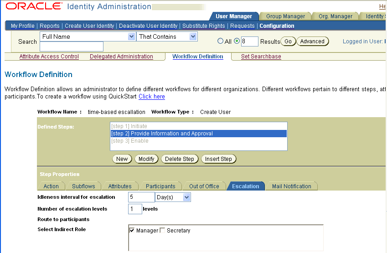Click the New step button
This screenshot has width=387, height=253.
[122, 159]
